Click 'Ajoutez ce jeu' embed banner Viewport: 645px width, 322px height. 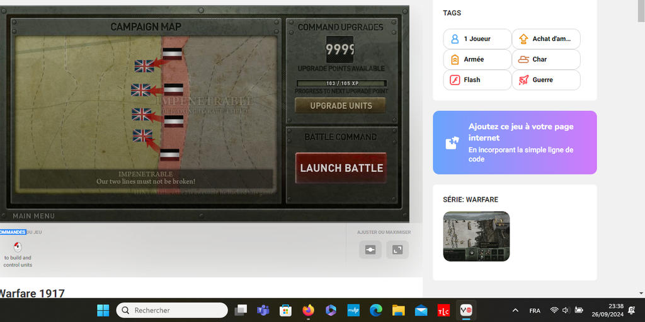click(x=515, y=142)
